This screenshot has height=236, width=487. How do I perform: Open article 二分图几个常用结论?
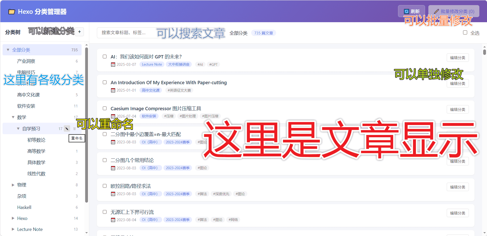coord(132,160)
